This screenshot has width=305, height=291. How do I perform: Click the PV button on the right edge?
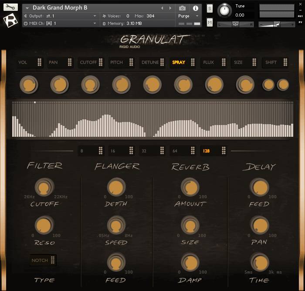click(x=300, y=22)
